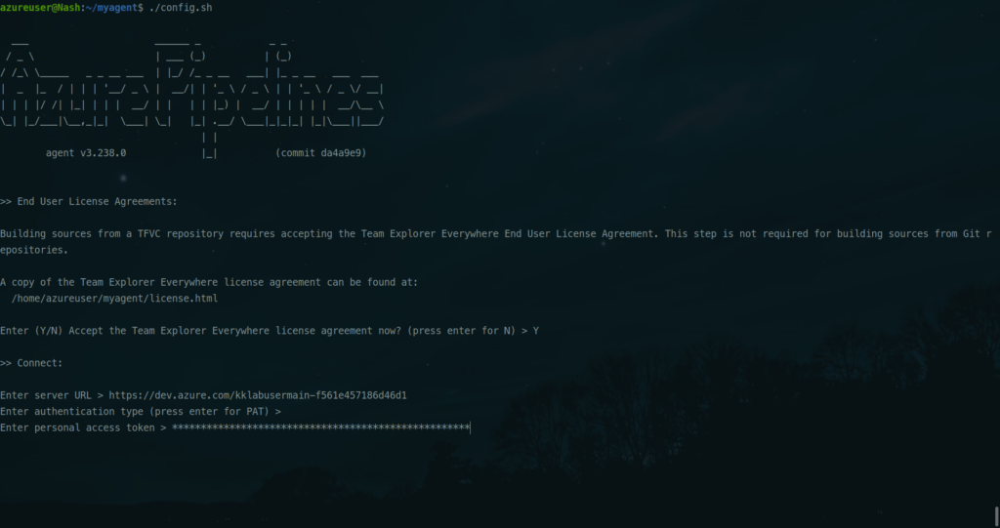This screenshot has height=528, width=1000.
Task: Click the masked personal access token asterisks
Action: pyautogui.click(x=320, y=427)
